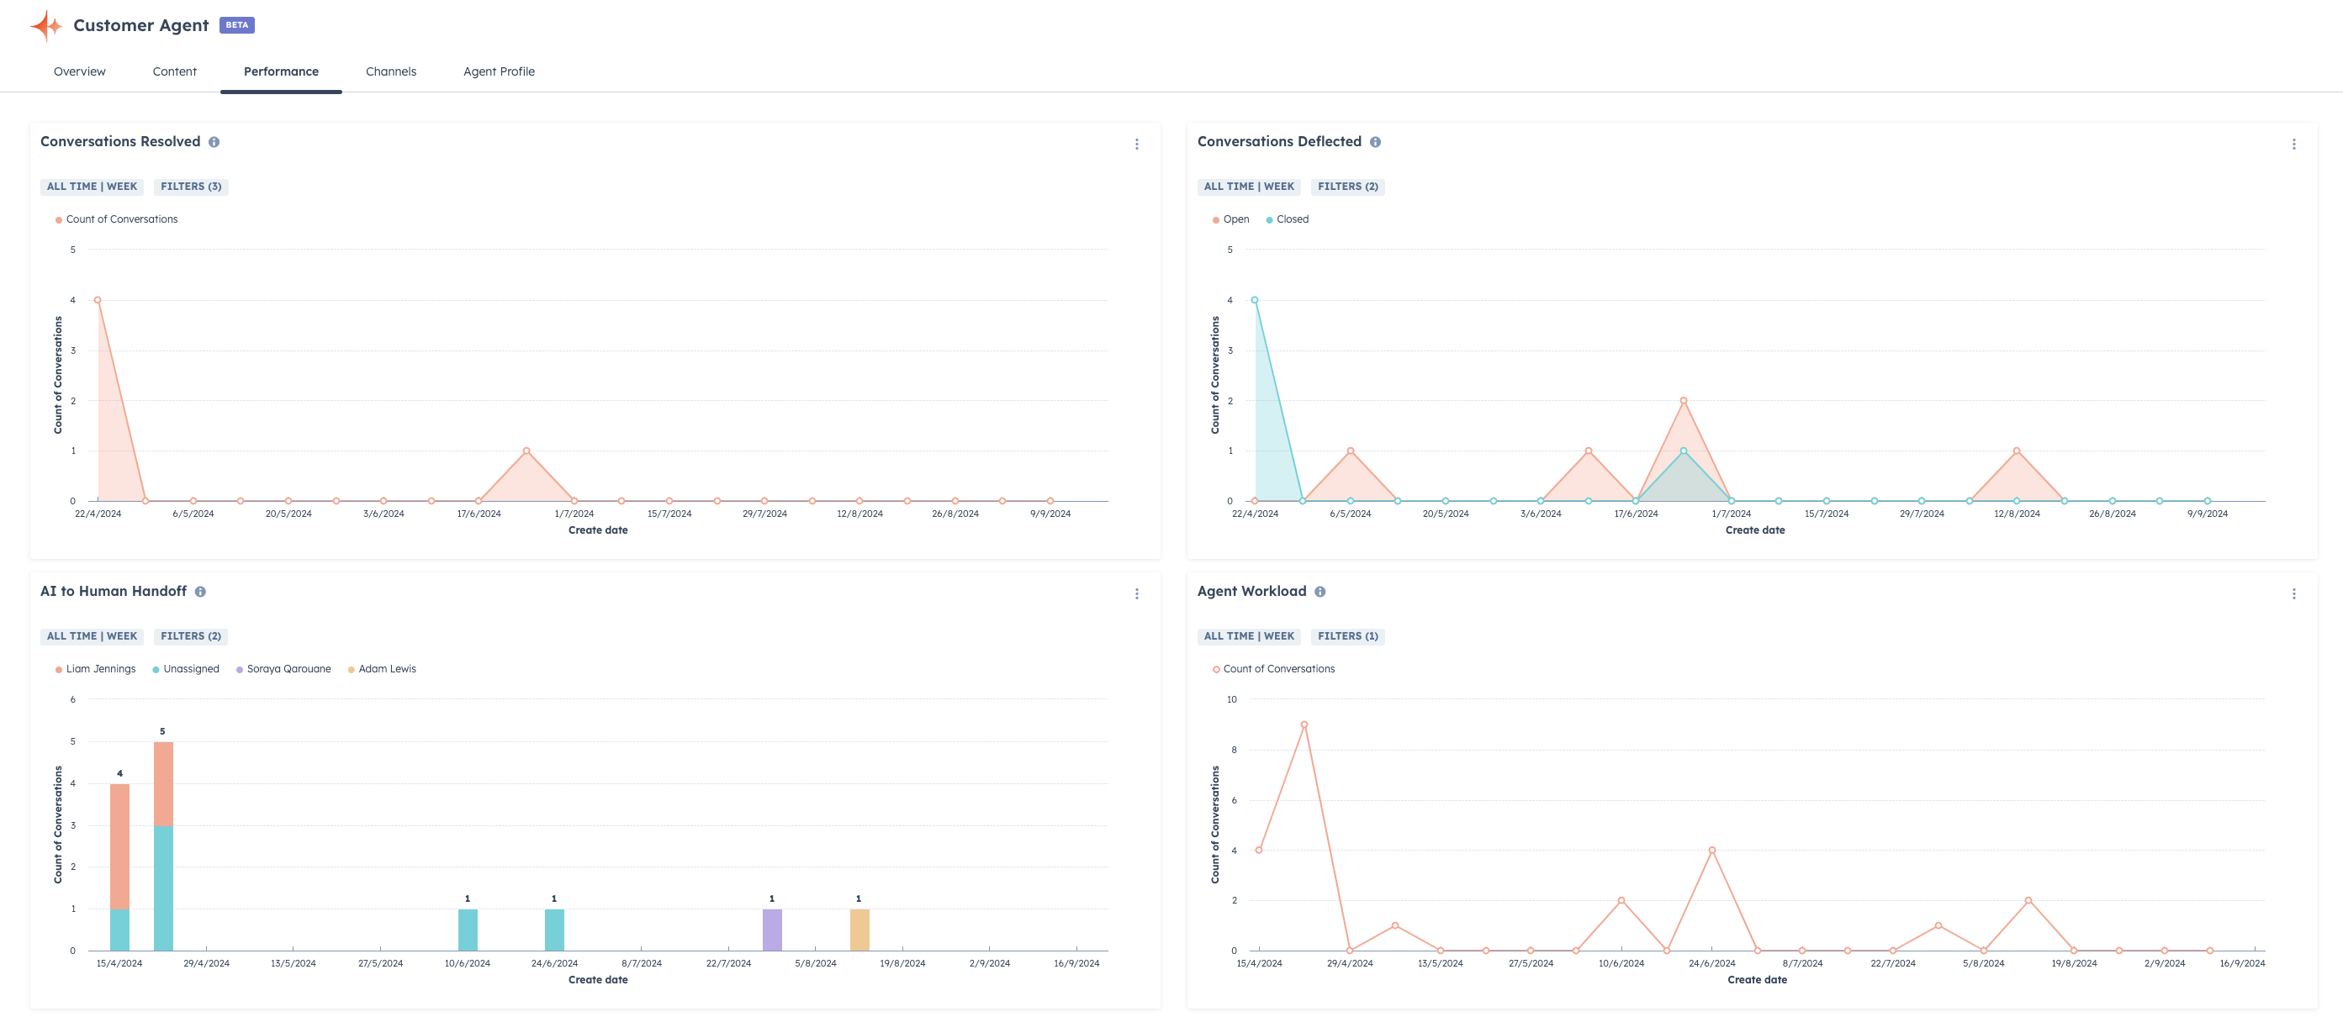The width and height of the screenshot is (2343, 1017).
Task: Click ALL TIME | WEEK tag in Conversations Deflected
Action: click(1249, 187)
